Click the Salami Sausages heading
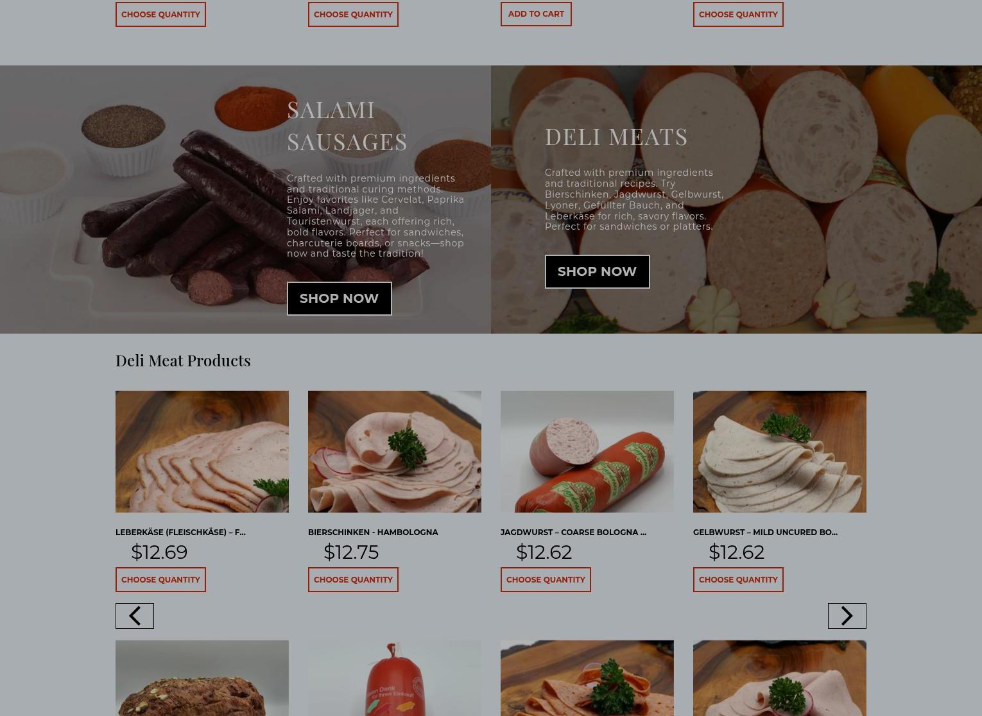The image size is (982, 716). (x=347, y=125)
